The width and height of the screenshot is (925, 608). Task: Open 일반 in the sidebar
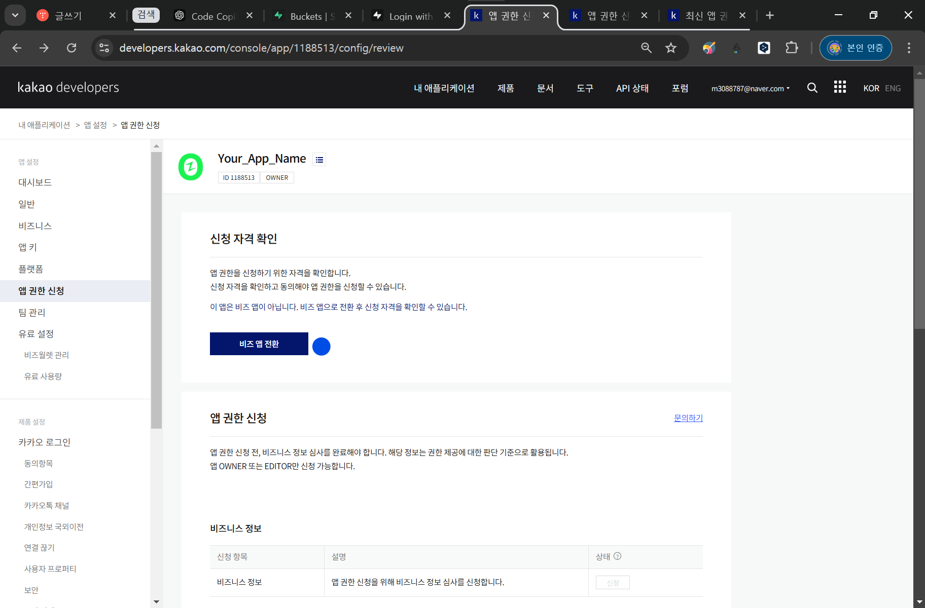26,204
